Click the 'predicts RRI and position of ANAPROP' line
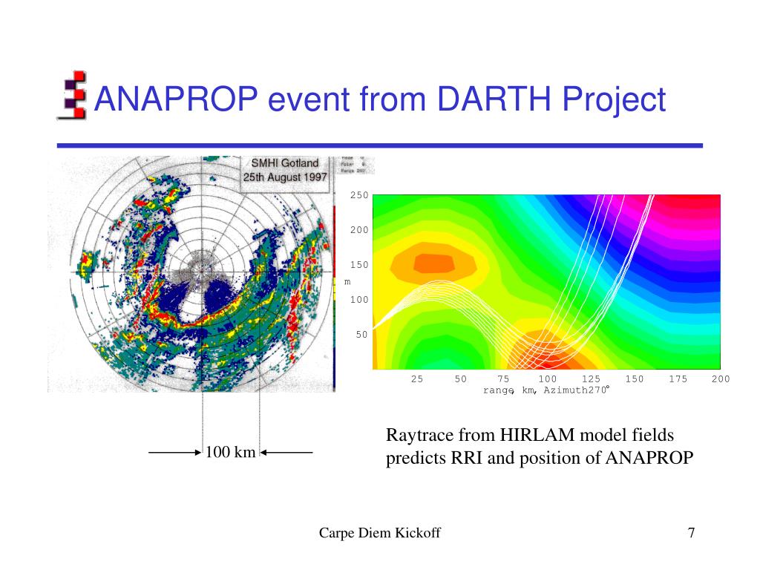The height and width of the screenshot is (570, 760). click(540, 458)
